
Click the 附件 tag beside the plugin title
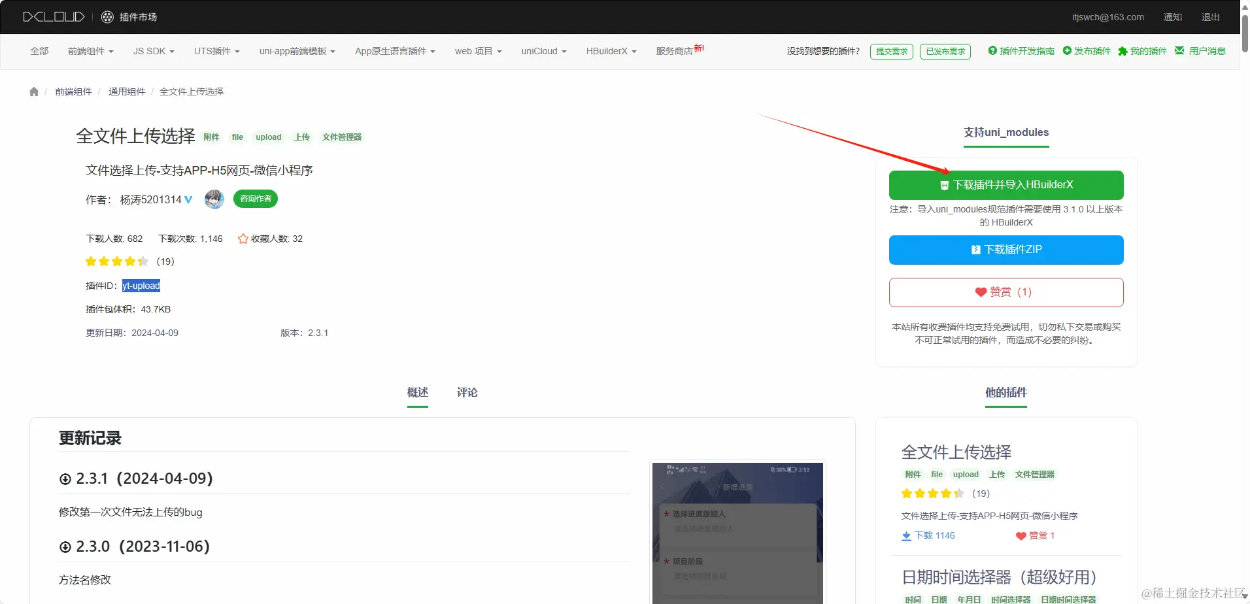pos(212,137)
